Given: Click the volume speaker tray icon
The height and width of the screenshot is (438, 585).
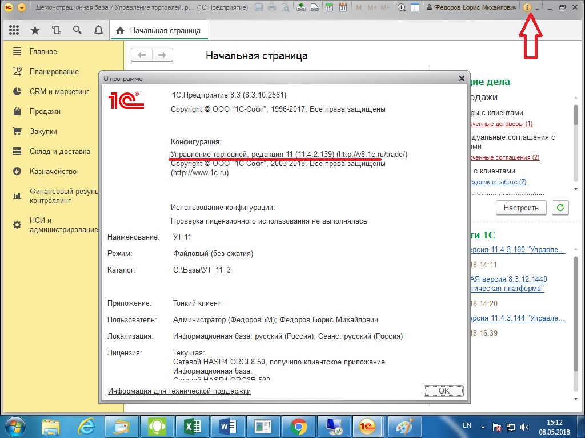Looking at the screenshot, I should [524, 427].
